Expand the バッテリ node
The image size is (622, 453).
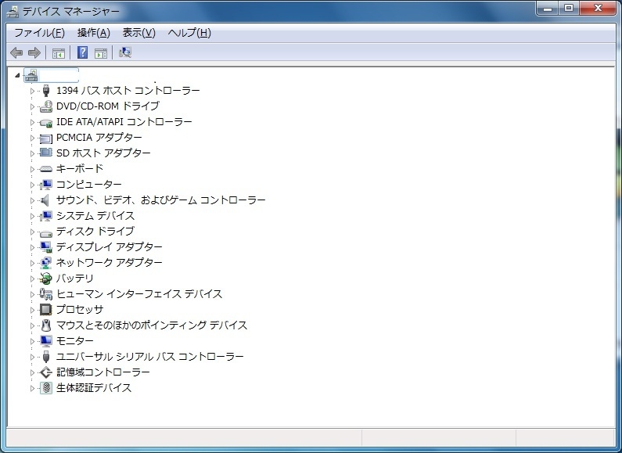pos(33,279)
